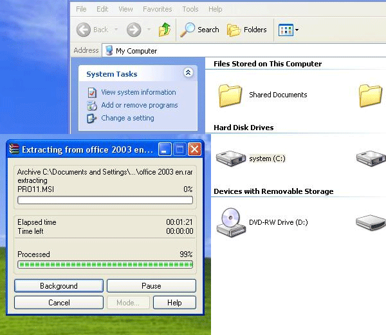Image resolution: width=386 pixels, height=335 pixels.
Task: Toggle the Folders pane icon
Action: (234, 30)
